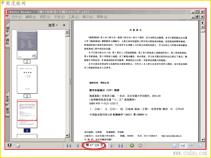211x158 pixels.
Task: Click the Adobe Reader title bar icon
Action: [7, 12]
